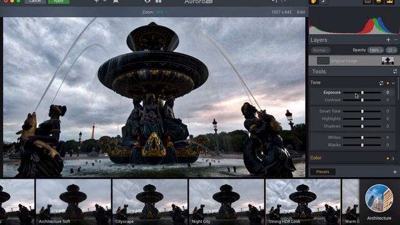Toggle the before/after compare split icon

point(158,1)
